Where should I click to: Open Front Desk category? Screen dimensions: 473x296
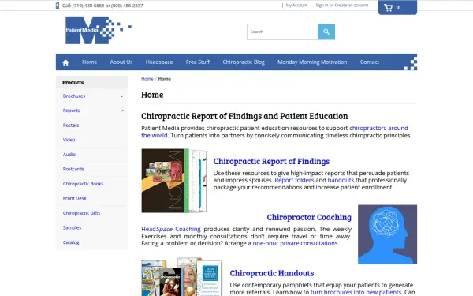coord(75,198)
